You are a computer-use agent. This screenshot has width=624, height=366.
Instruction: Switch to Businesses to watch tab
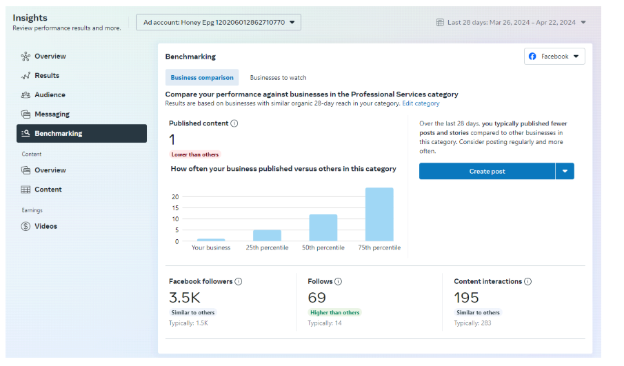click(278, 78)
